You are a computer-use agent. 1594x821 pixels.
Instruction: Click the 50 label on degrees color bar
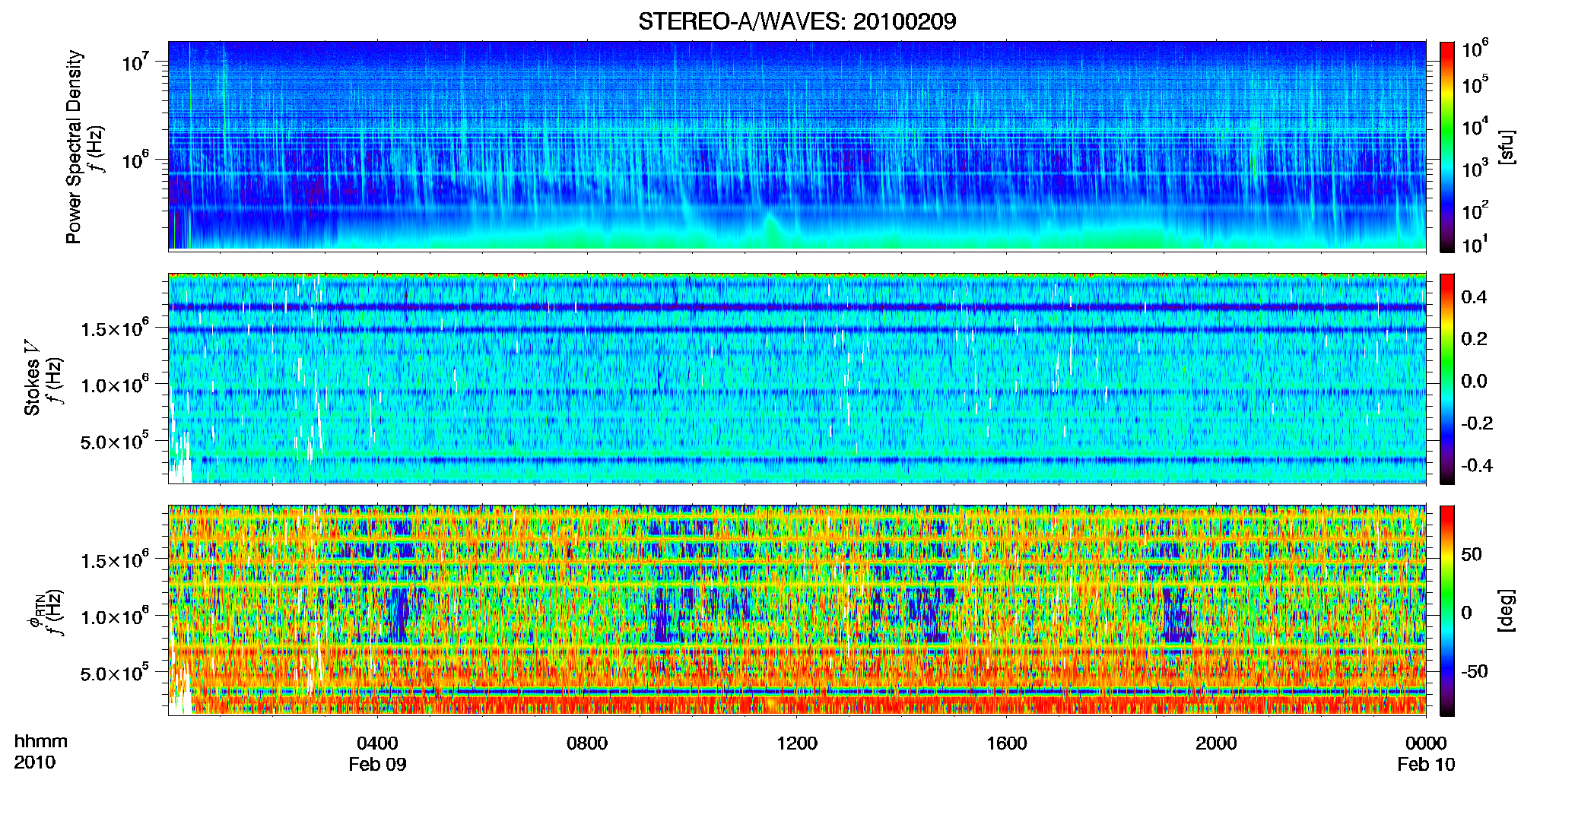click(1472, 554)
